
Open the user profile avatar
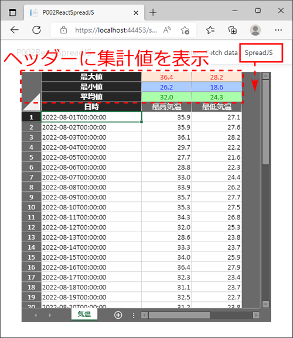pos(255,30)
